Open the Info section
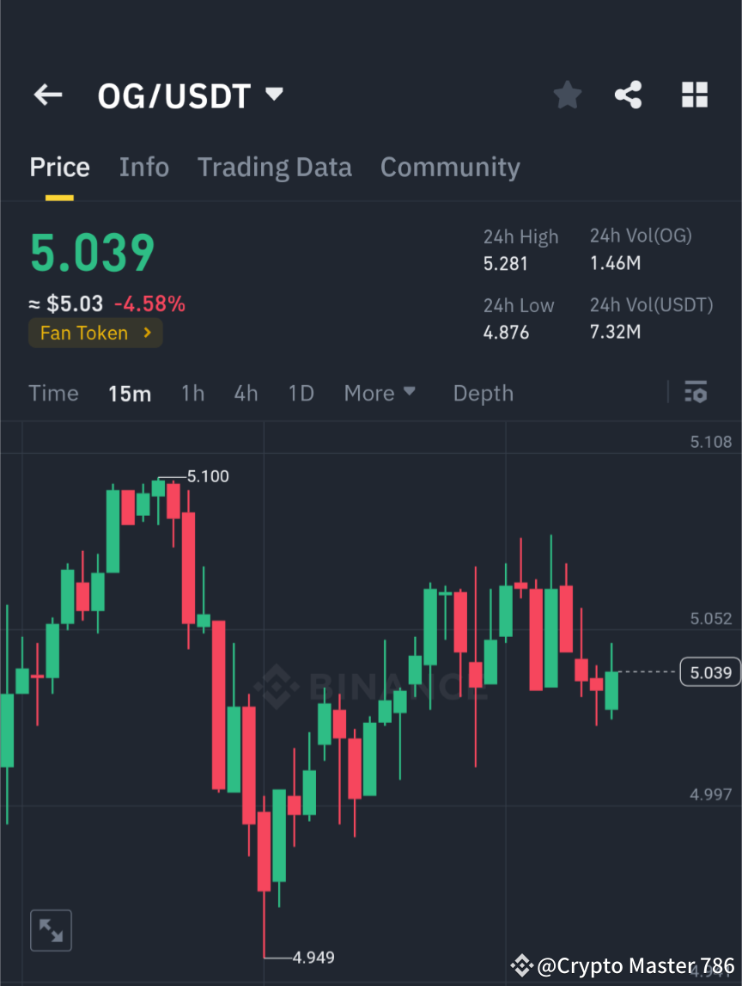 [143, 167]
